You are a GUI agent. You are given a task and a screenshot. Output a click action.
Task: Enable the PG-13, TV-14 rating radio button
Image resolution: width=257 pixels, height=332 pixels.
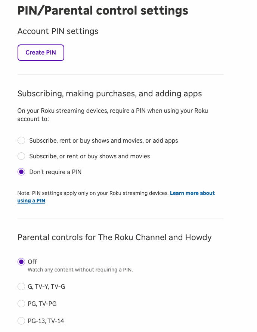pos(21,321)
